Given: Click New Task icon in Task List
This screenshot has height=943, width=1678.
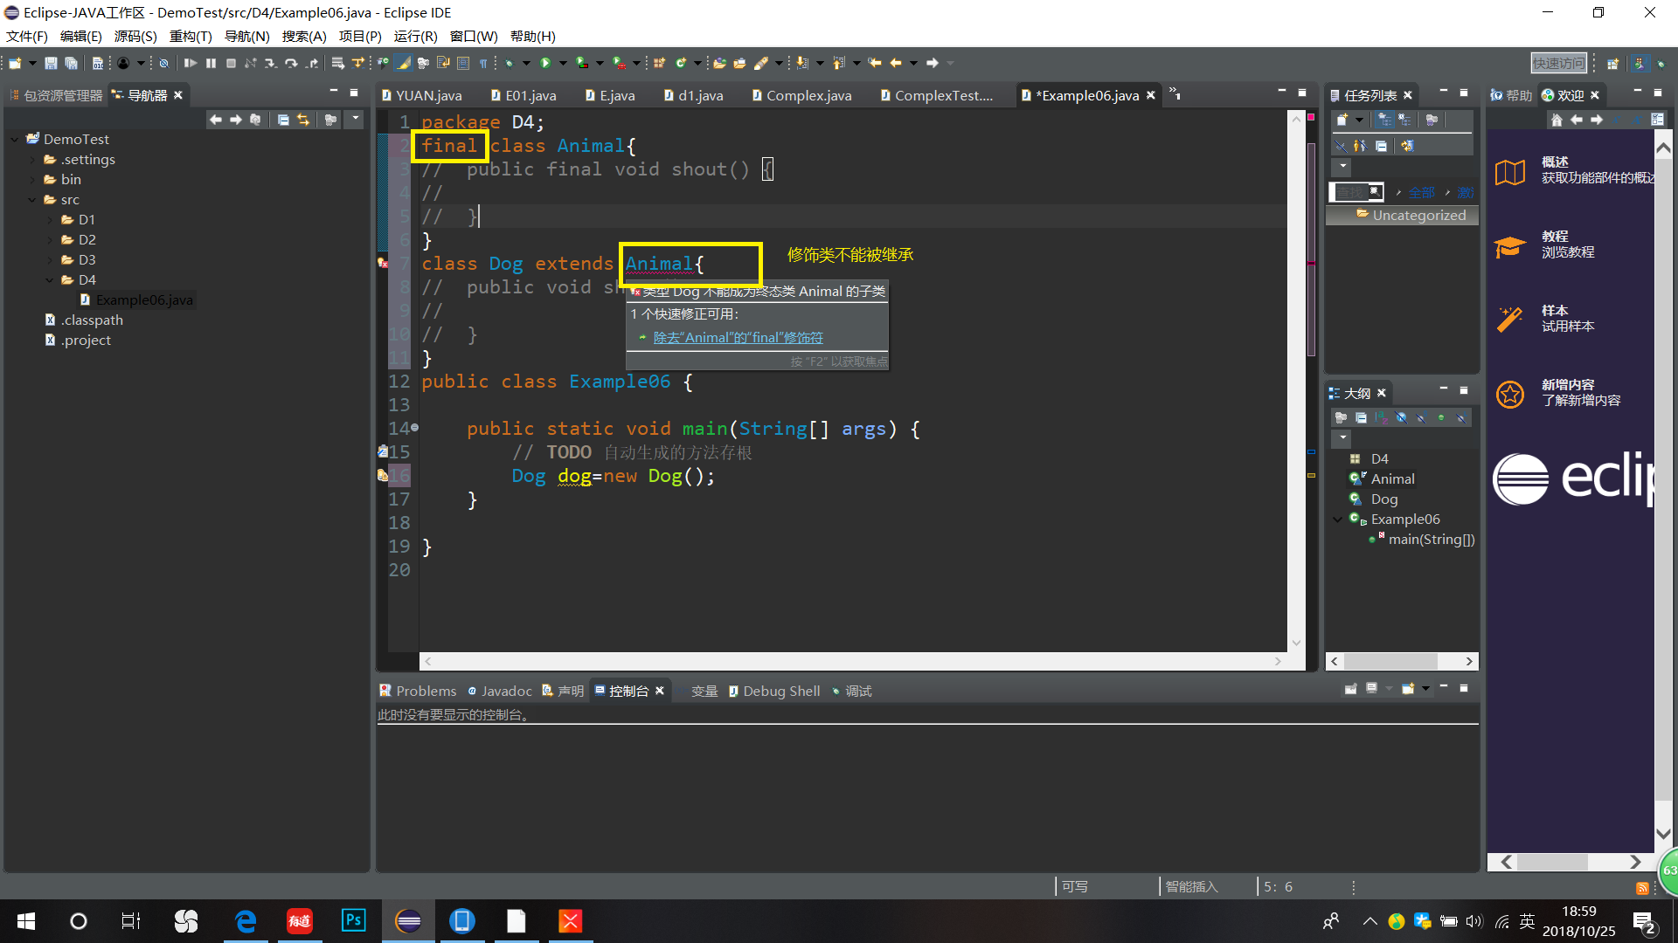Looking at the screenshot, I should tap(1342, 120).
